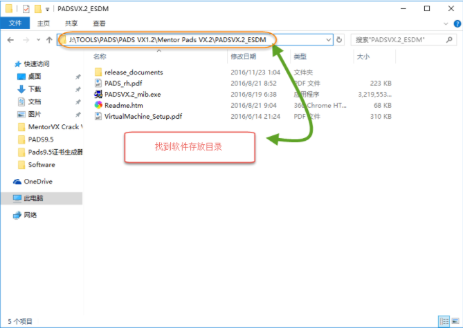The width and height of the screenshot is (463, 328).
Task: Expand the address bar history dropdown
Action: [329, 40]
